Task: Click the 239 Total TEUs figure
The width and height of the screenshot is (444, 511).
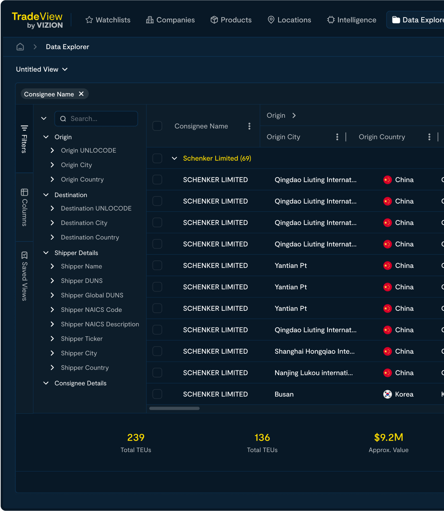Action: coord(136,437)
